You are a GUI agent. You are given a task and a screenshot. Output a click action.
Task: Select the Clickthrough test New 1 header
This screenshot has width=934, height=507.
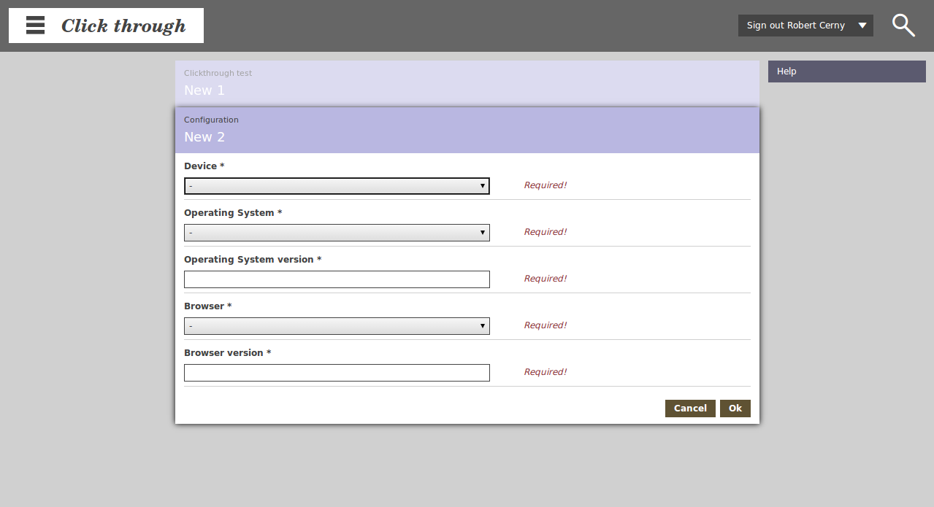click(467, 82)
